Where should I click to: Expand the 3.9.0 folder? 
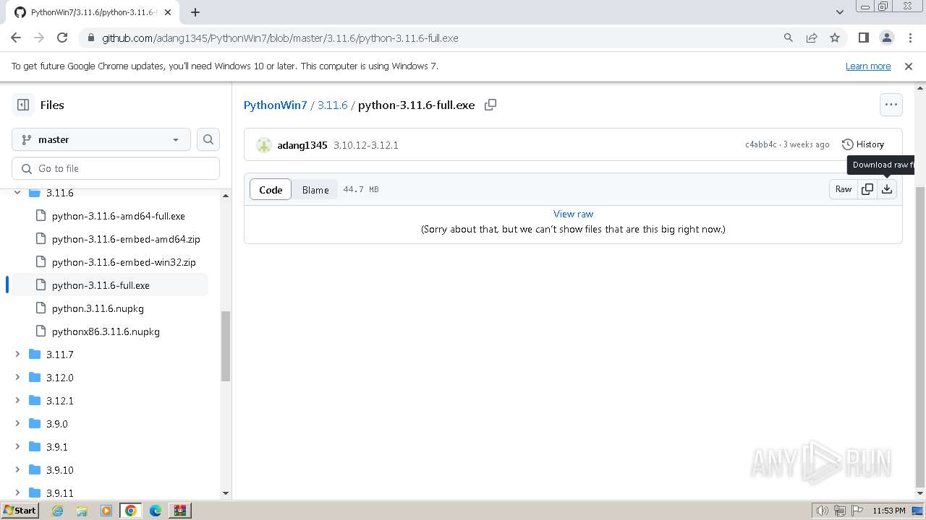[17, 424]
